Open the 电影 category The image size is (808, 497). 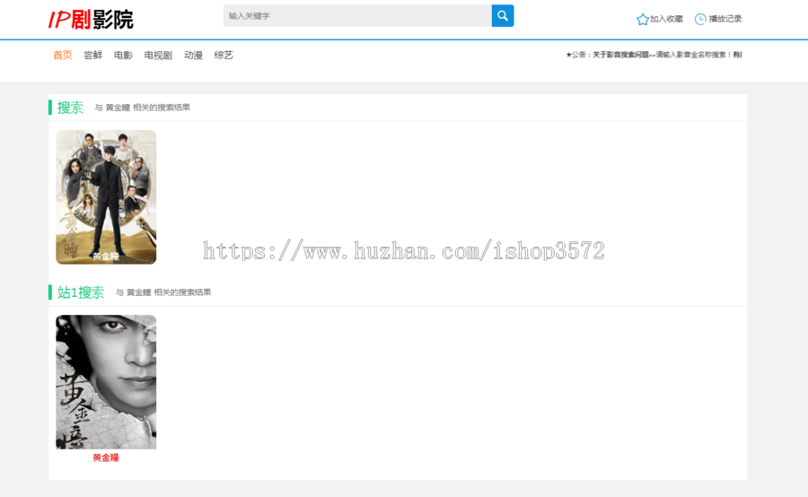pos(123,55)
